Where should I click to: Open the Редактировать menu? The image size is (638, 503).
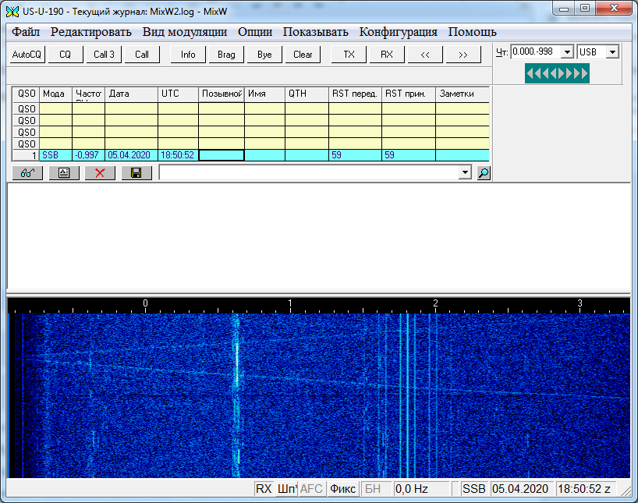(90, 32)
